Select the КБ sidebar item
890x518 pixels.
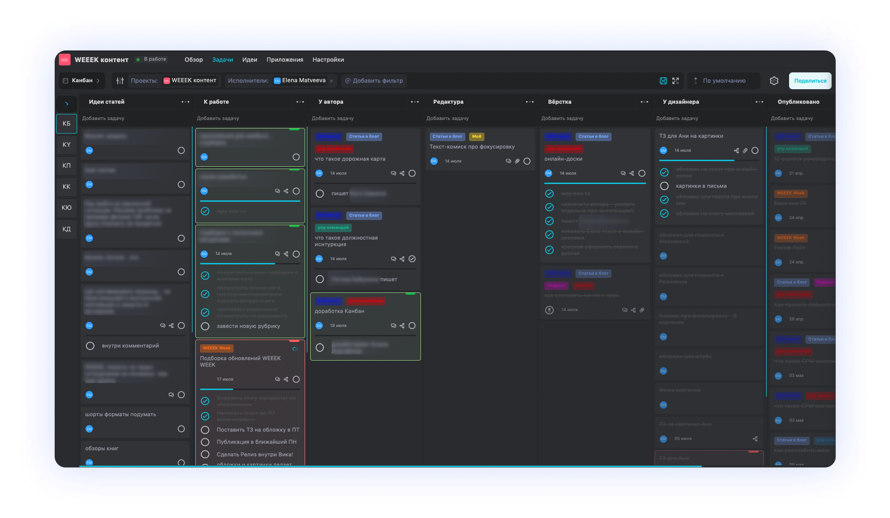tap(67, 124)
